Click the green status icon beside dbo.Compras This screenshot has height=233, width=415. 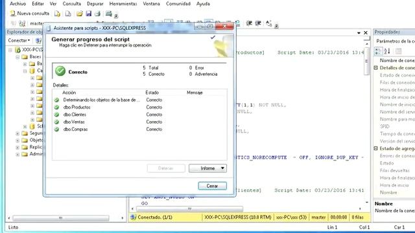56,129
